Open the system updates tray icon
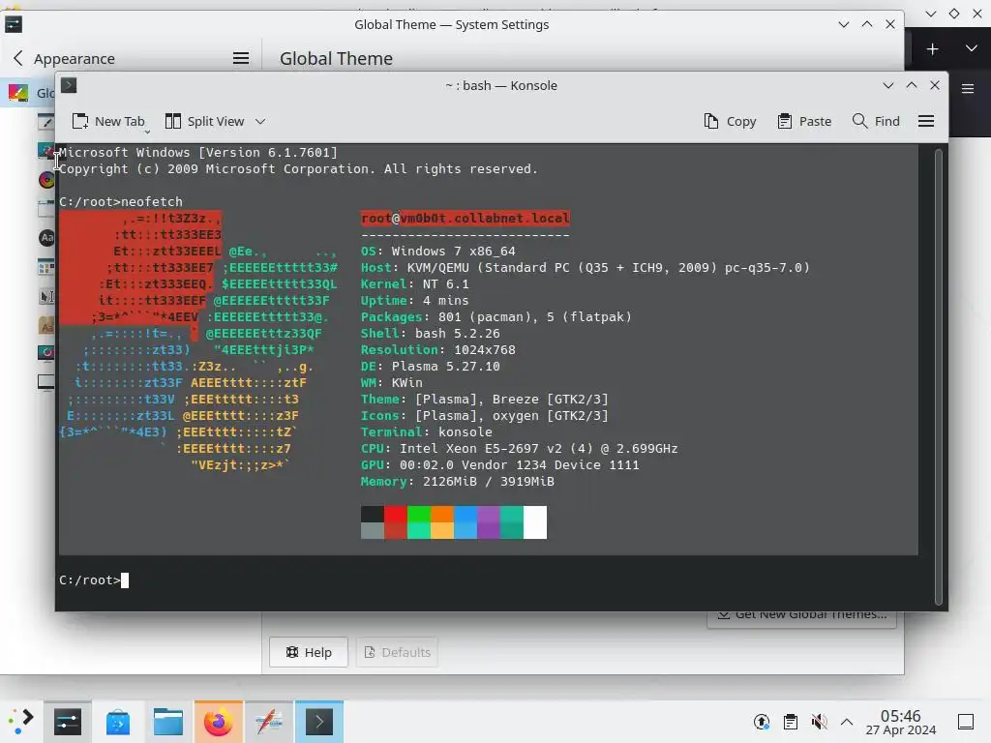The height and width of the screenshot is (743, 991). [762, 722]
